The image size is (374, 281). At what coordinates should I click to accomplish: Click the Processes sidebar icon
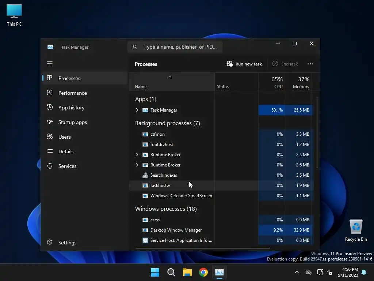coord(50,78)
